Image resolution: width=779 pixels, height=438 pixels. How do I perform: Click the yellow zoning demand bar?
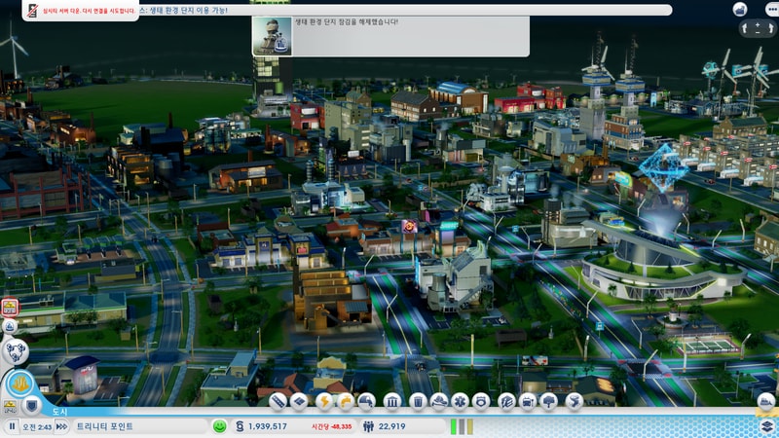point(469,426)
